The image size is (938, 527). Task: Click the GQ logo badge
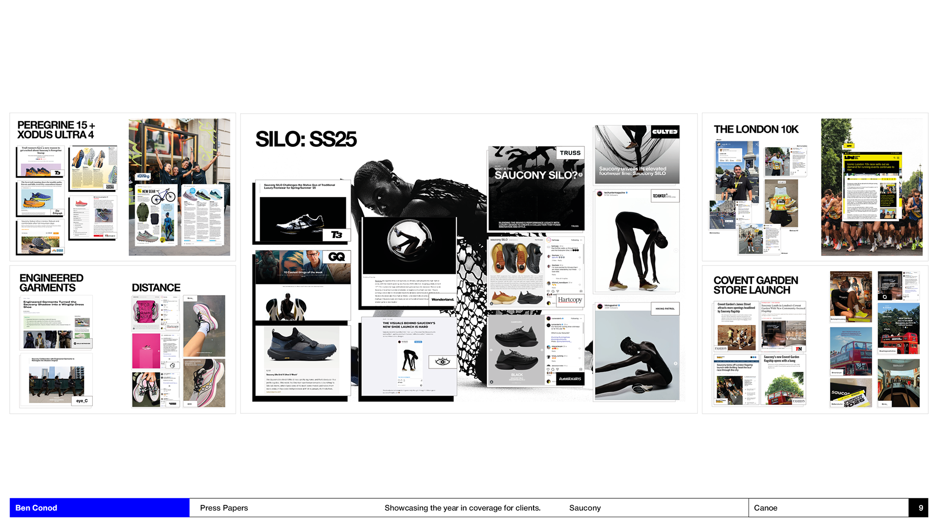pyautogui.click(x=337, y=257)
